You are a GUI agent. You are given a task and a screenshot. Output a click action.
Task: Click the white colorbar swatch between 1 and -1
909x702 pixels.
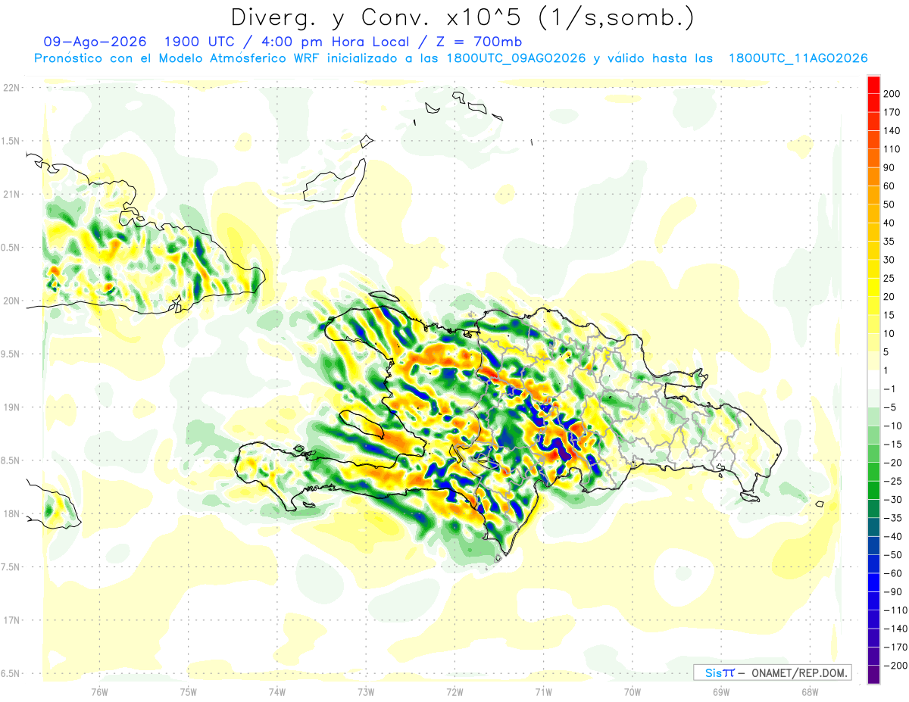tap(873, 379)
